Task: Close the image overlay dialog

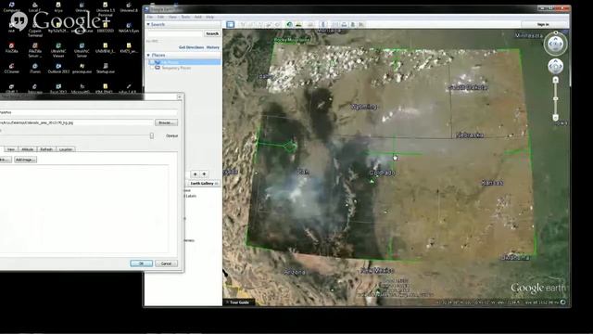Action: click(x=179, y=96)
